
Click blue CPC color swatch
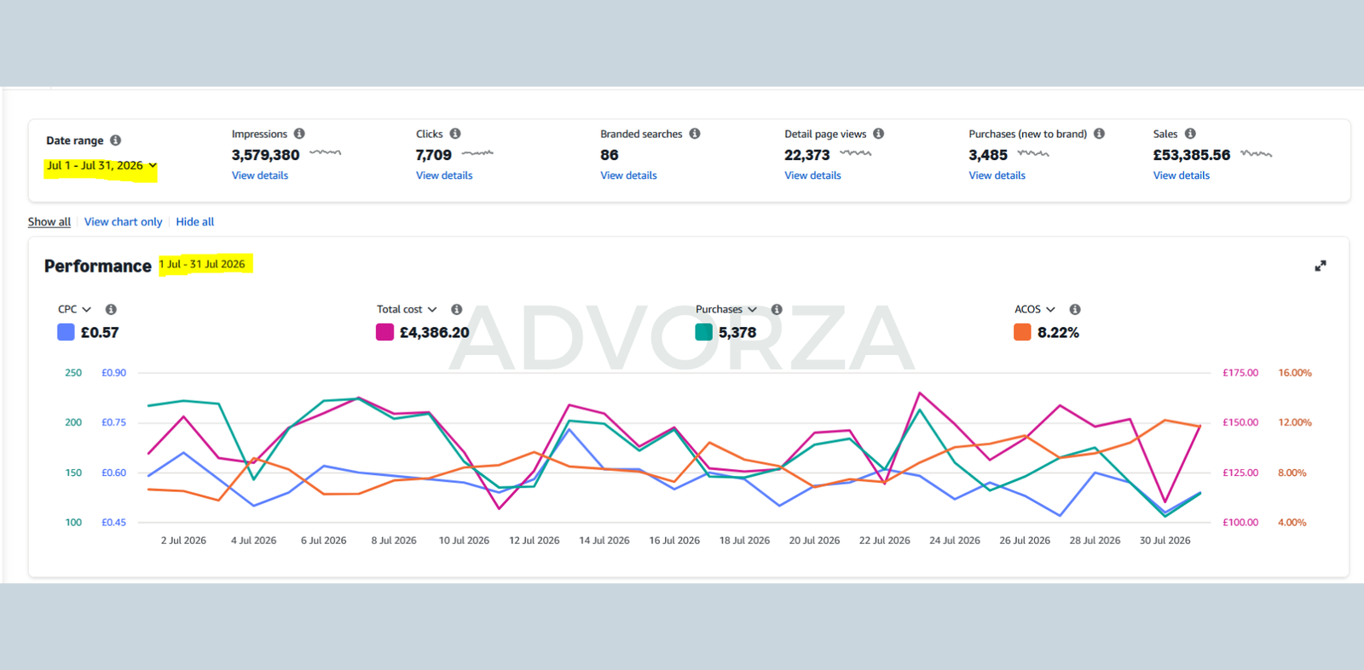(66, 332)
